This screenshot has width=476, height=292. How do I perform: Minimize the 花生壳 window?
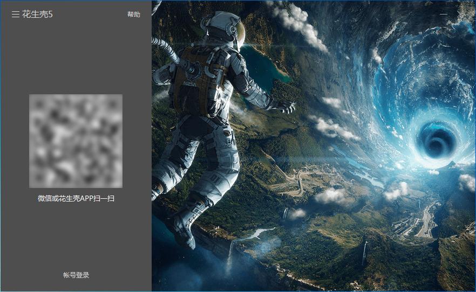444,14
